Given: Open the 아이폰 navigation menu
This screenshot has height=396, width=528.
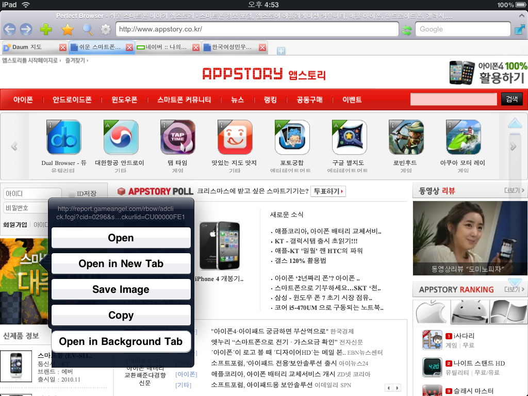Looking at the screenshot, I should tap(23, 100).
